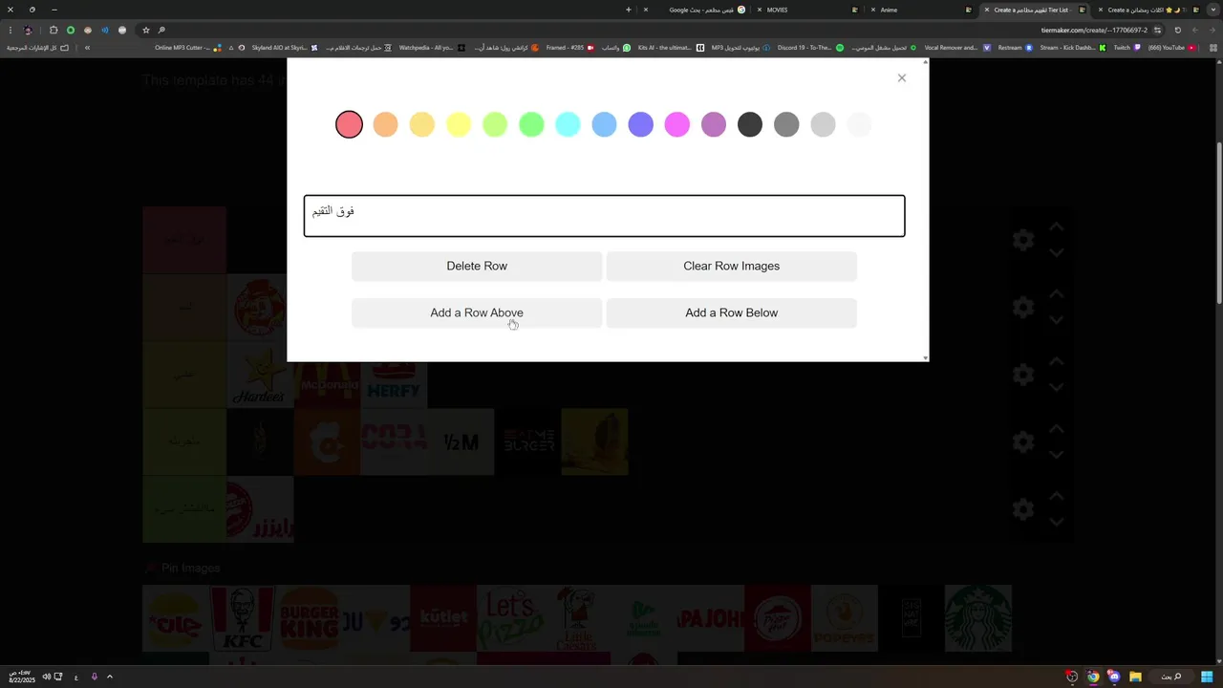Image resolution: width=1223 pixels, height=688 pixels.
Task: Open Vocal Remover bookmark
Action: click(957, 48)
